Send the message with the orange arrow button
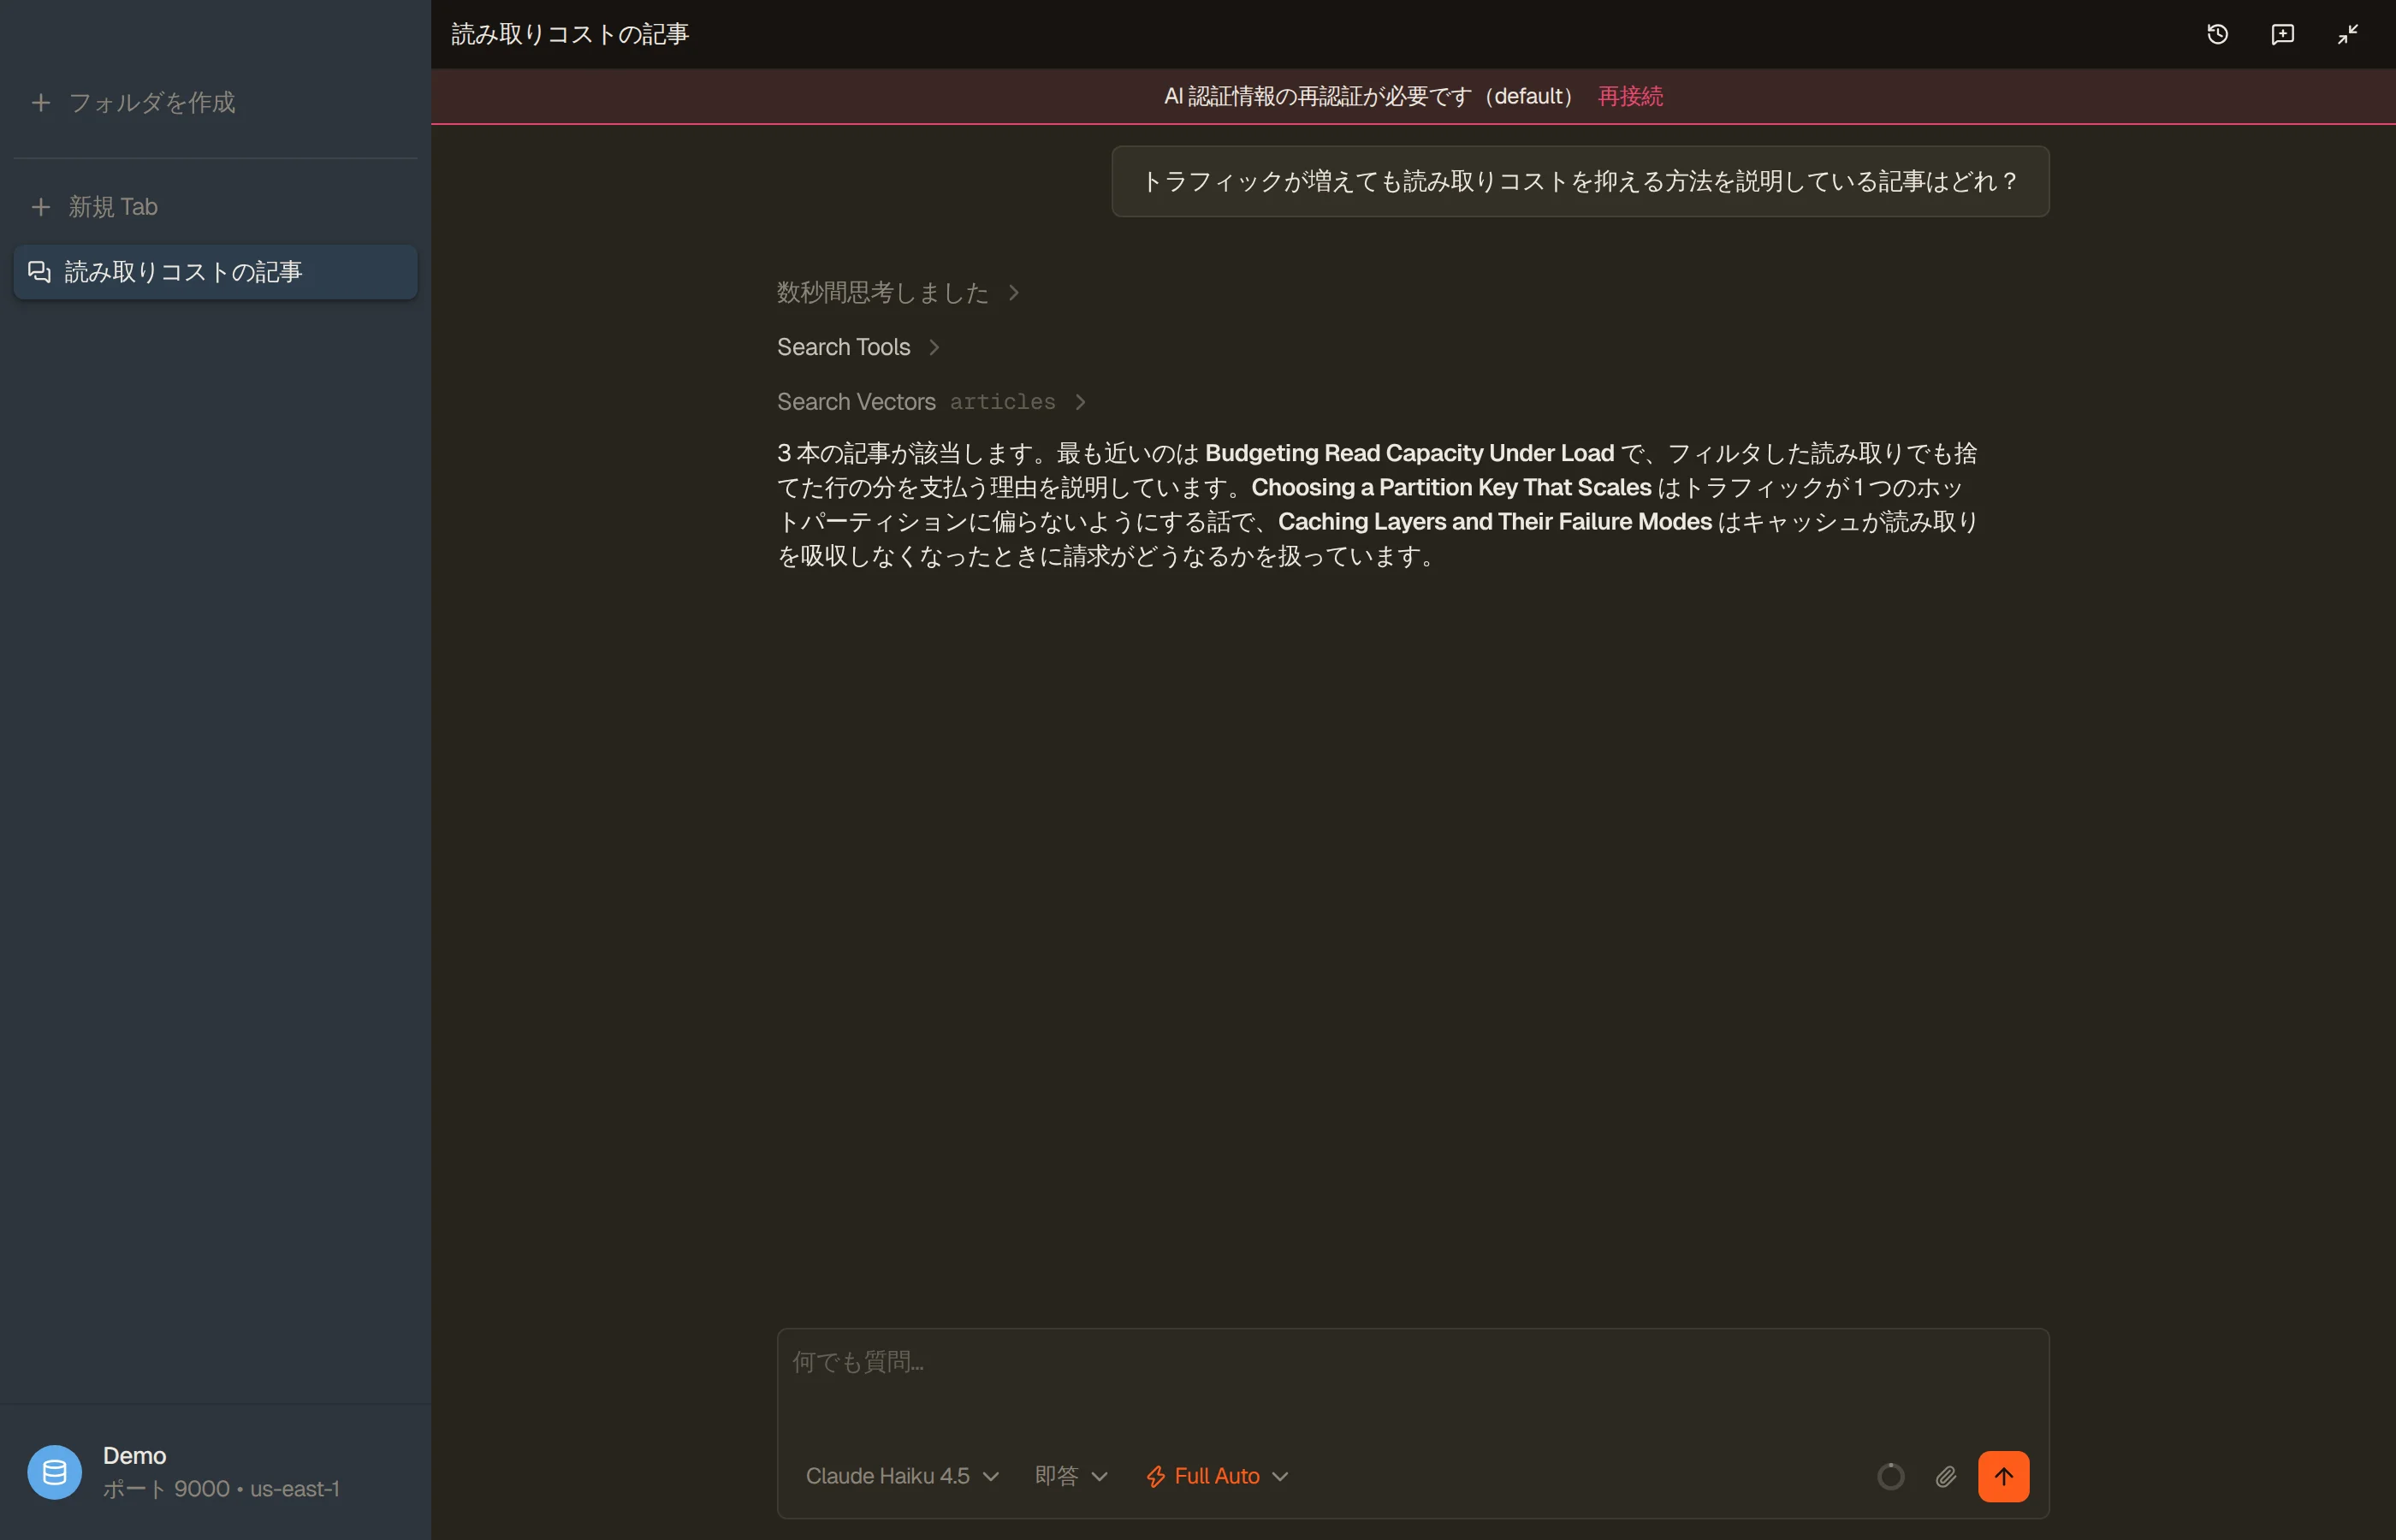The width and height of the screenshot is (2396, 1540). pyautogui.click(x=2003, y=1476)
